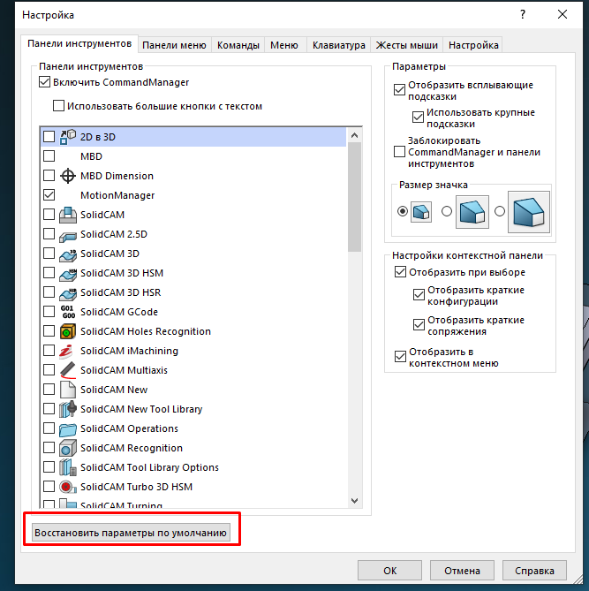This screenshot has width=589, height=591.
Task: Toggle Отобразить в контекстном меню checkbox
Action: pos(400,356)
